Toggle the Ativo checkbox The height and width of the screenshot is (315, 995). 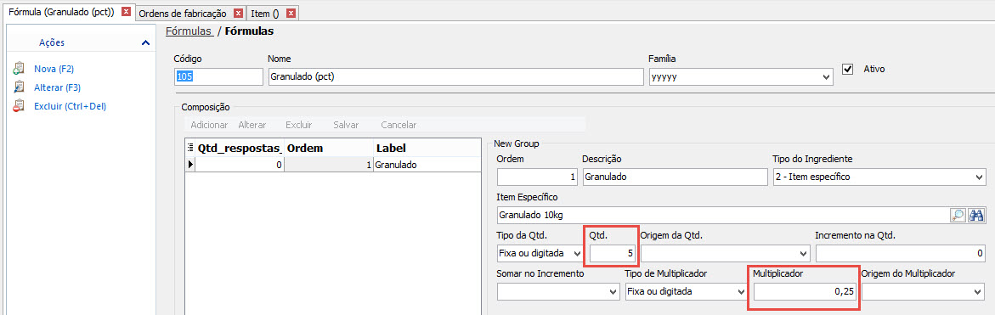847,69
